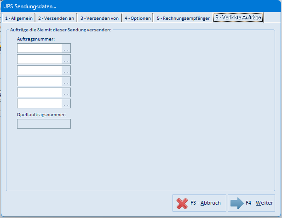Open the 5 - Rechnungsempfänger tab
This screenshot has height=218, width=282.
pyautogui.click(x=183, y=18)
